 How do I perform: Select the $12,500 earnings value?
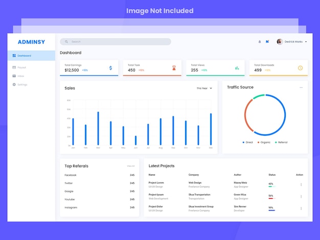pos(72,70)
